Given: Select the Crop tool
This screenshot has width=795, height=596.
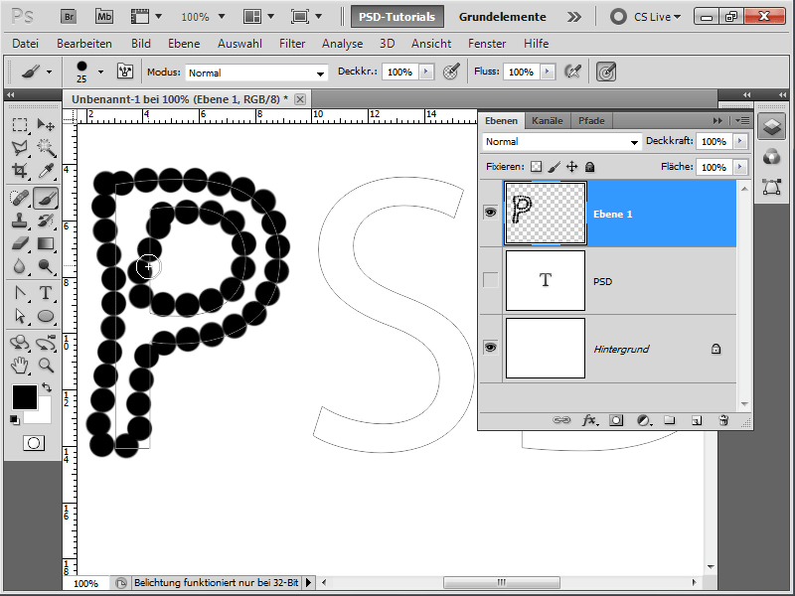Looking at the screenshot, I should point(20,171).
